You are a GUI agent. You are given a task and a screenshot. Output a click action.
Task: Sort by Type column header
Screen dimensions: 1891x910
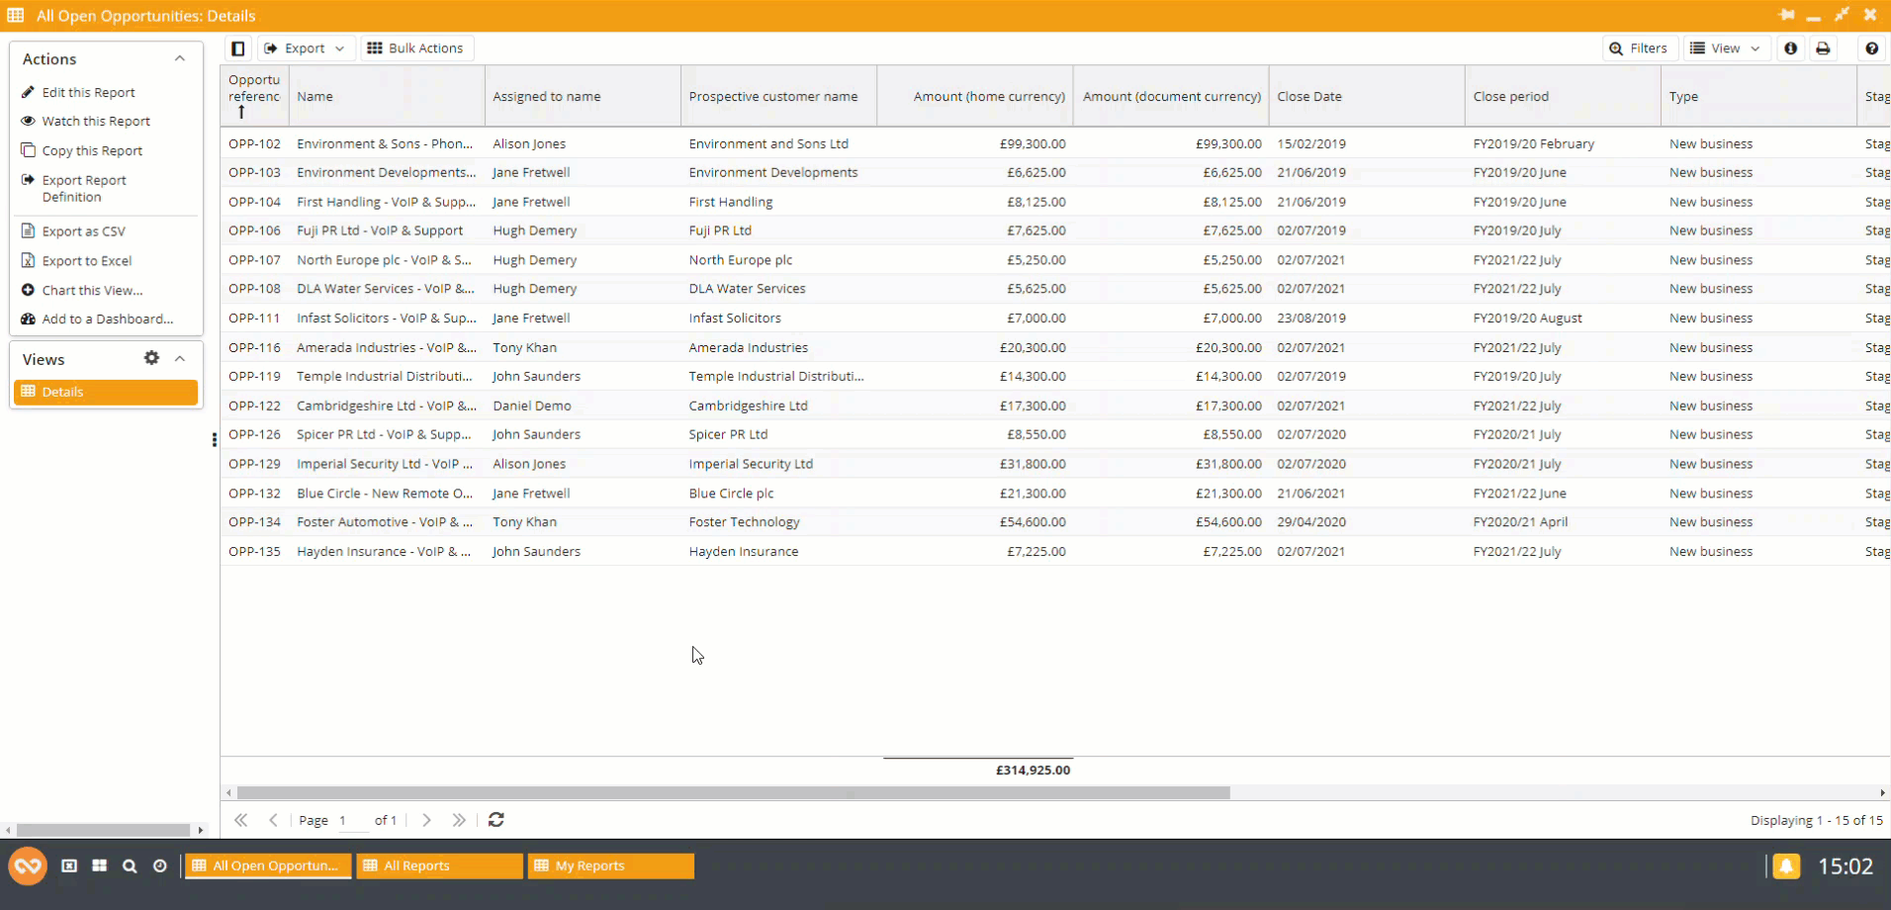[x=1758, y=96]
